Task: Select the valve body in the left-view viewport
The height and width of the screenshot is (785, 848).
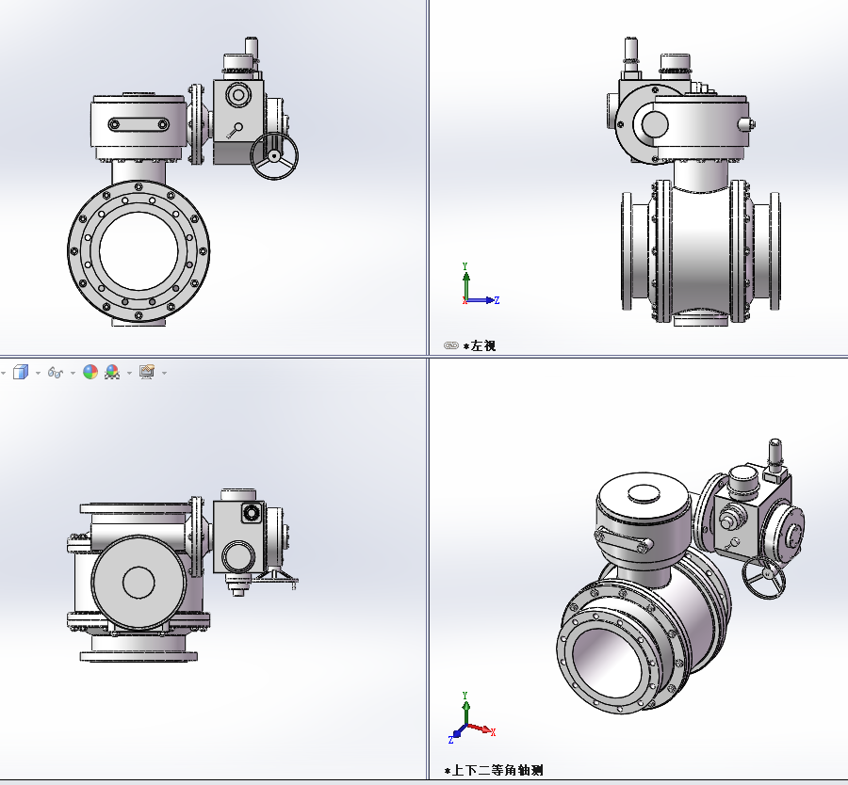Action: (x=700, y=251)
